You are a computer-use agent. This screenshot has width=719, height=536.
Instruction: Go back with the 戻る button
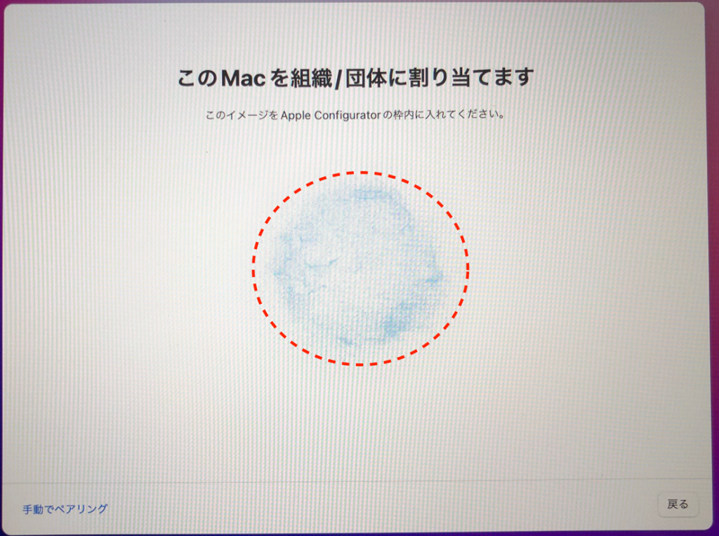click(678, 504)
